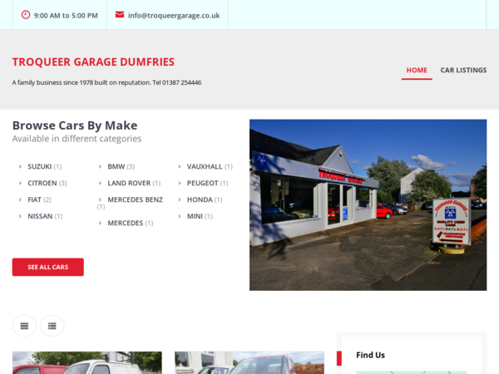Viewport: 499px width, 374px height.
Task: Click the arrow bullet beside Land Rover
Action: [100, 183]
